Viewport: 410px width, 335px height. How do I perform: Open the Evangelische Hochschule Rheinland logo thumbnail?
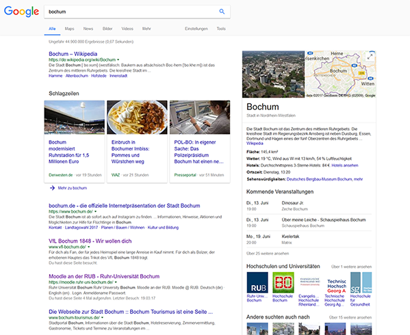(309, 282)
